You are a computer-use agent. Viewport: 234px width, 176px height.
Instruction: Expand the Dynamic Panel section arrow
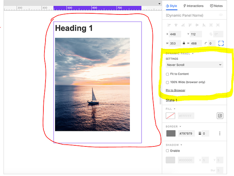coord(193,54)
